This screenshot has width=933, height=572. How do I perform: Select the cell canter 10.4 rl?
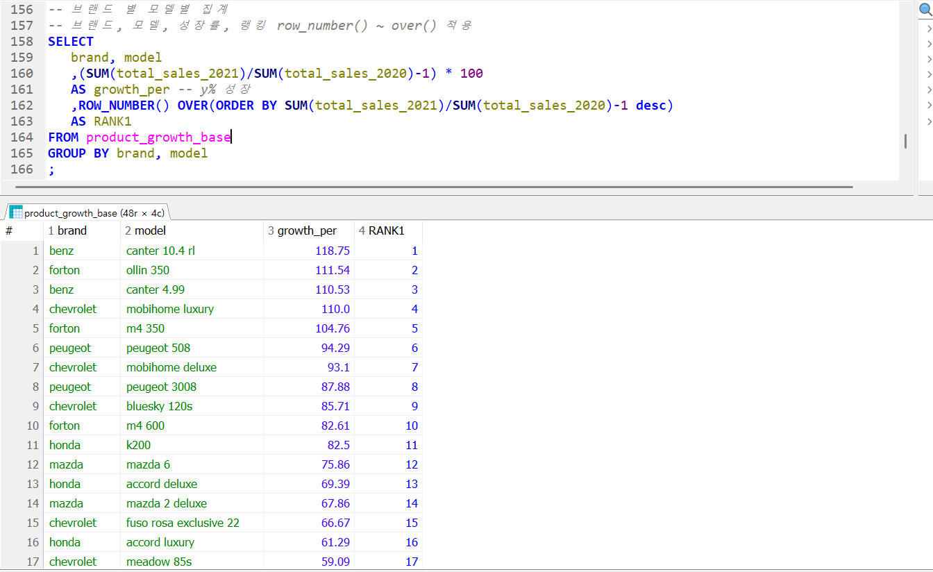(192, 251)
